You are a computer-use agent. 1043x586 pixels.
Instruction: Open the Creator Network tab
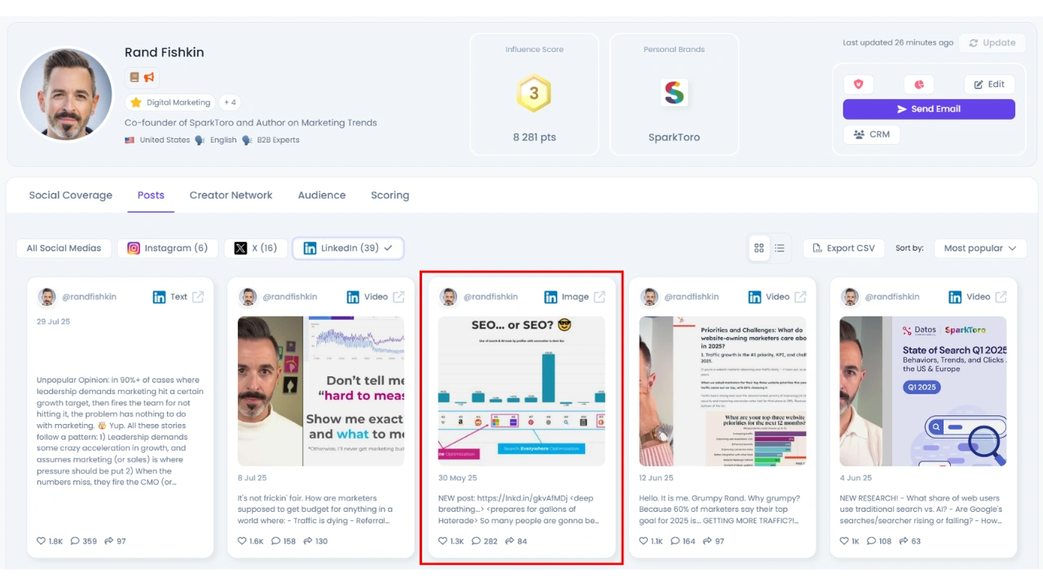pyautogui.click(x=231, y=195)
